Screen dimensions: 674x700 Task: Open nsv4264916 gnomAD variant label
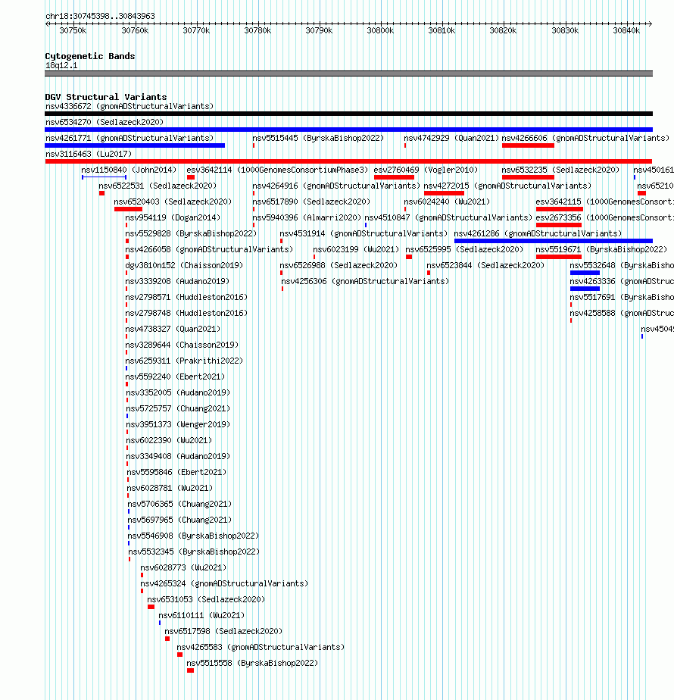tap(336, 186)
